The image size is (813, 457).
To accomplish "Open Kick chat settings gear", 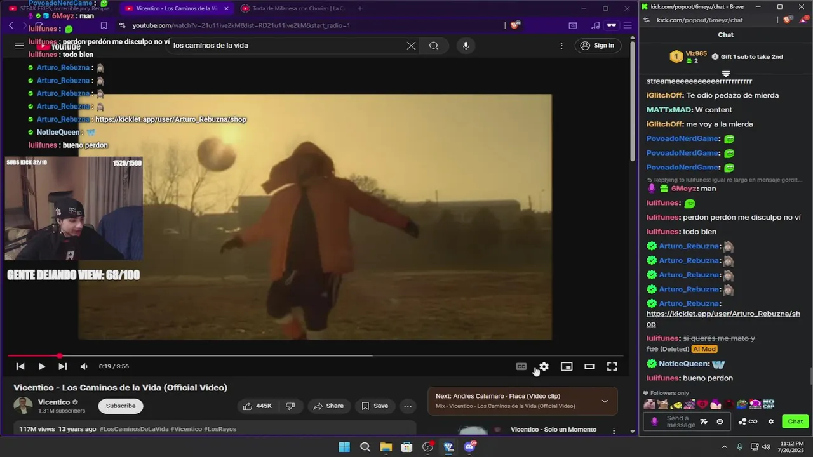I will (x=771, y=421).
